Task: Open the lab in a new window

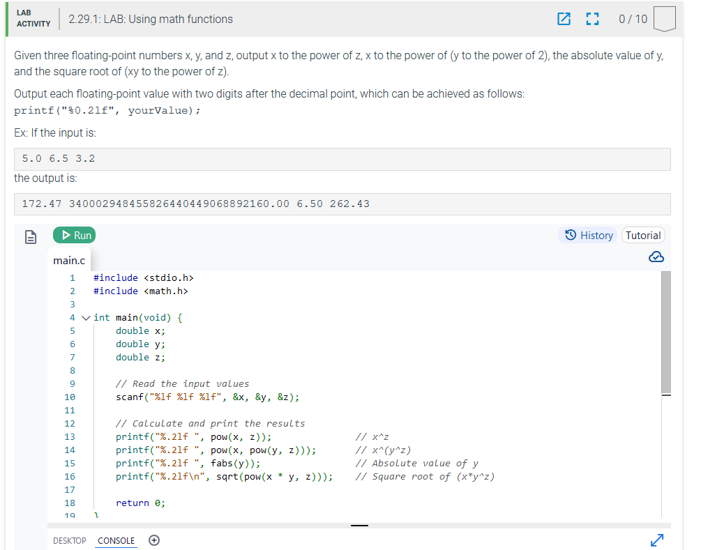Action: pos(564,20)
